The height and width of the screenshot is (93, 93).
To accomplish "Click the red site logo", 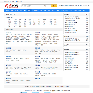I will click(x=12, y=6).
